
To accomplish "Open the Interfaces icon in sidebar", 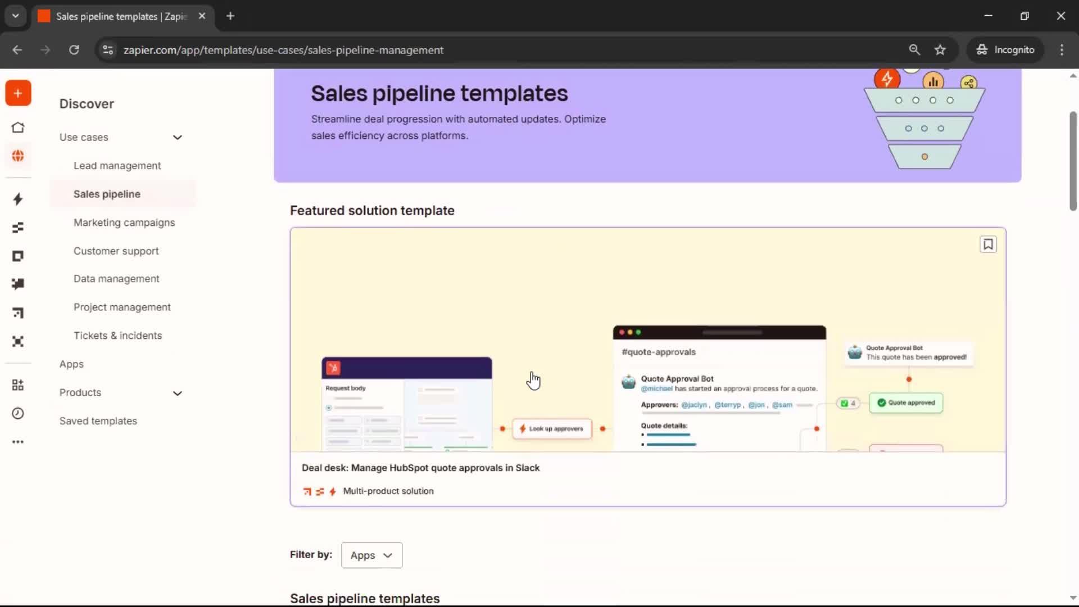I will point(18,256).
